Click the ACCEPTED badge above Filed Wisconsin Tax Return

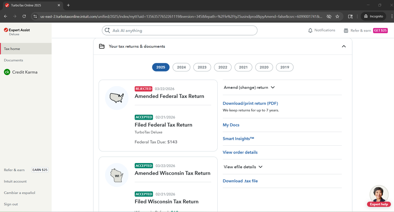point(144,194)
